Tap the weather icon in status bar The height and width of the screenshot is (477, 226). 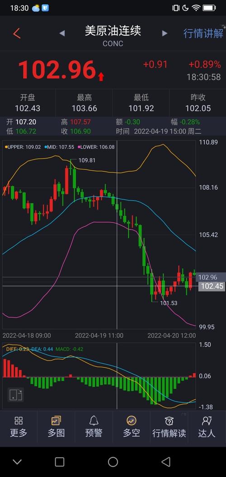[x=36, y=8]
